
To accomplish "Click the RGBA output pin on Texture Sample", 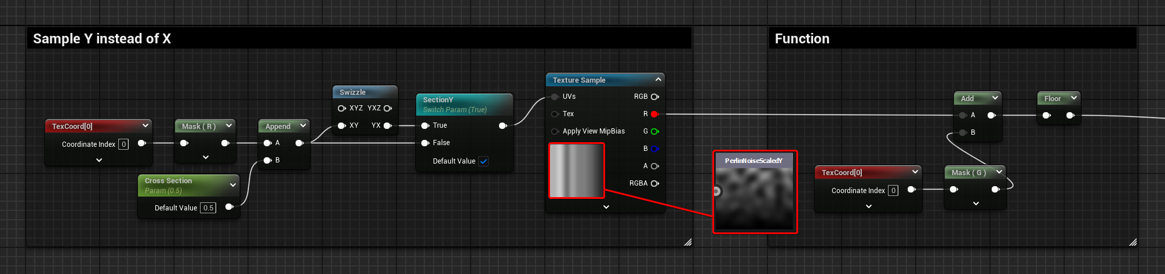I will [654, 183].
